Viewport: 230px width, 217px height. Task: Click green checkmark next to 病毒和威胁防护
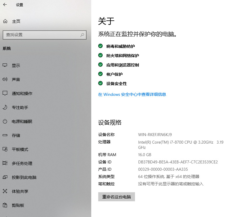pos(101,46)
